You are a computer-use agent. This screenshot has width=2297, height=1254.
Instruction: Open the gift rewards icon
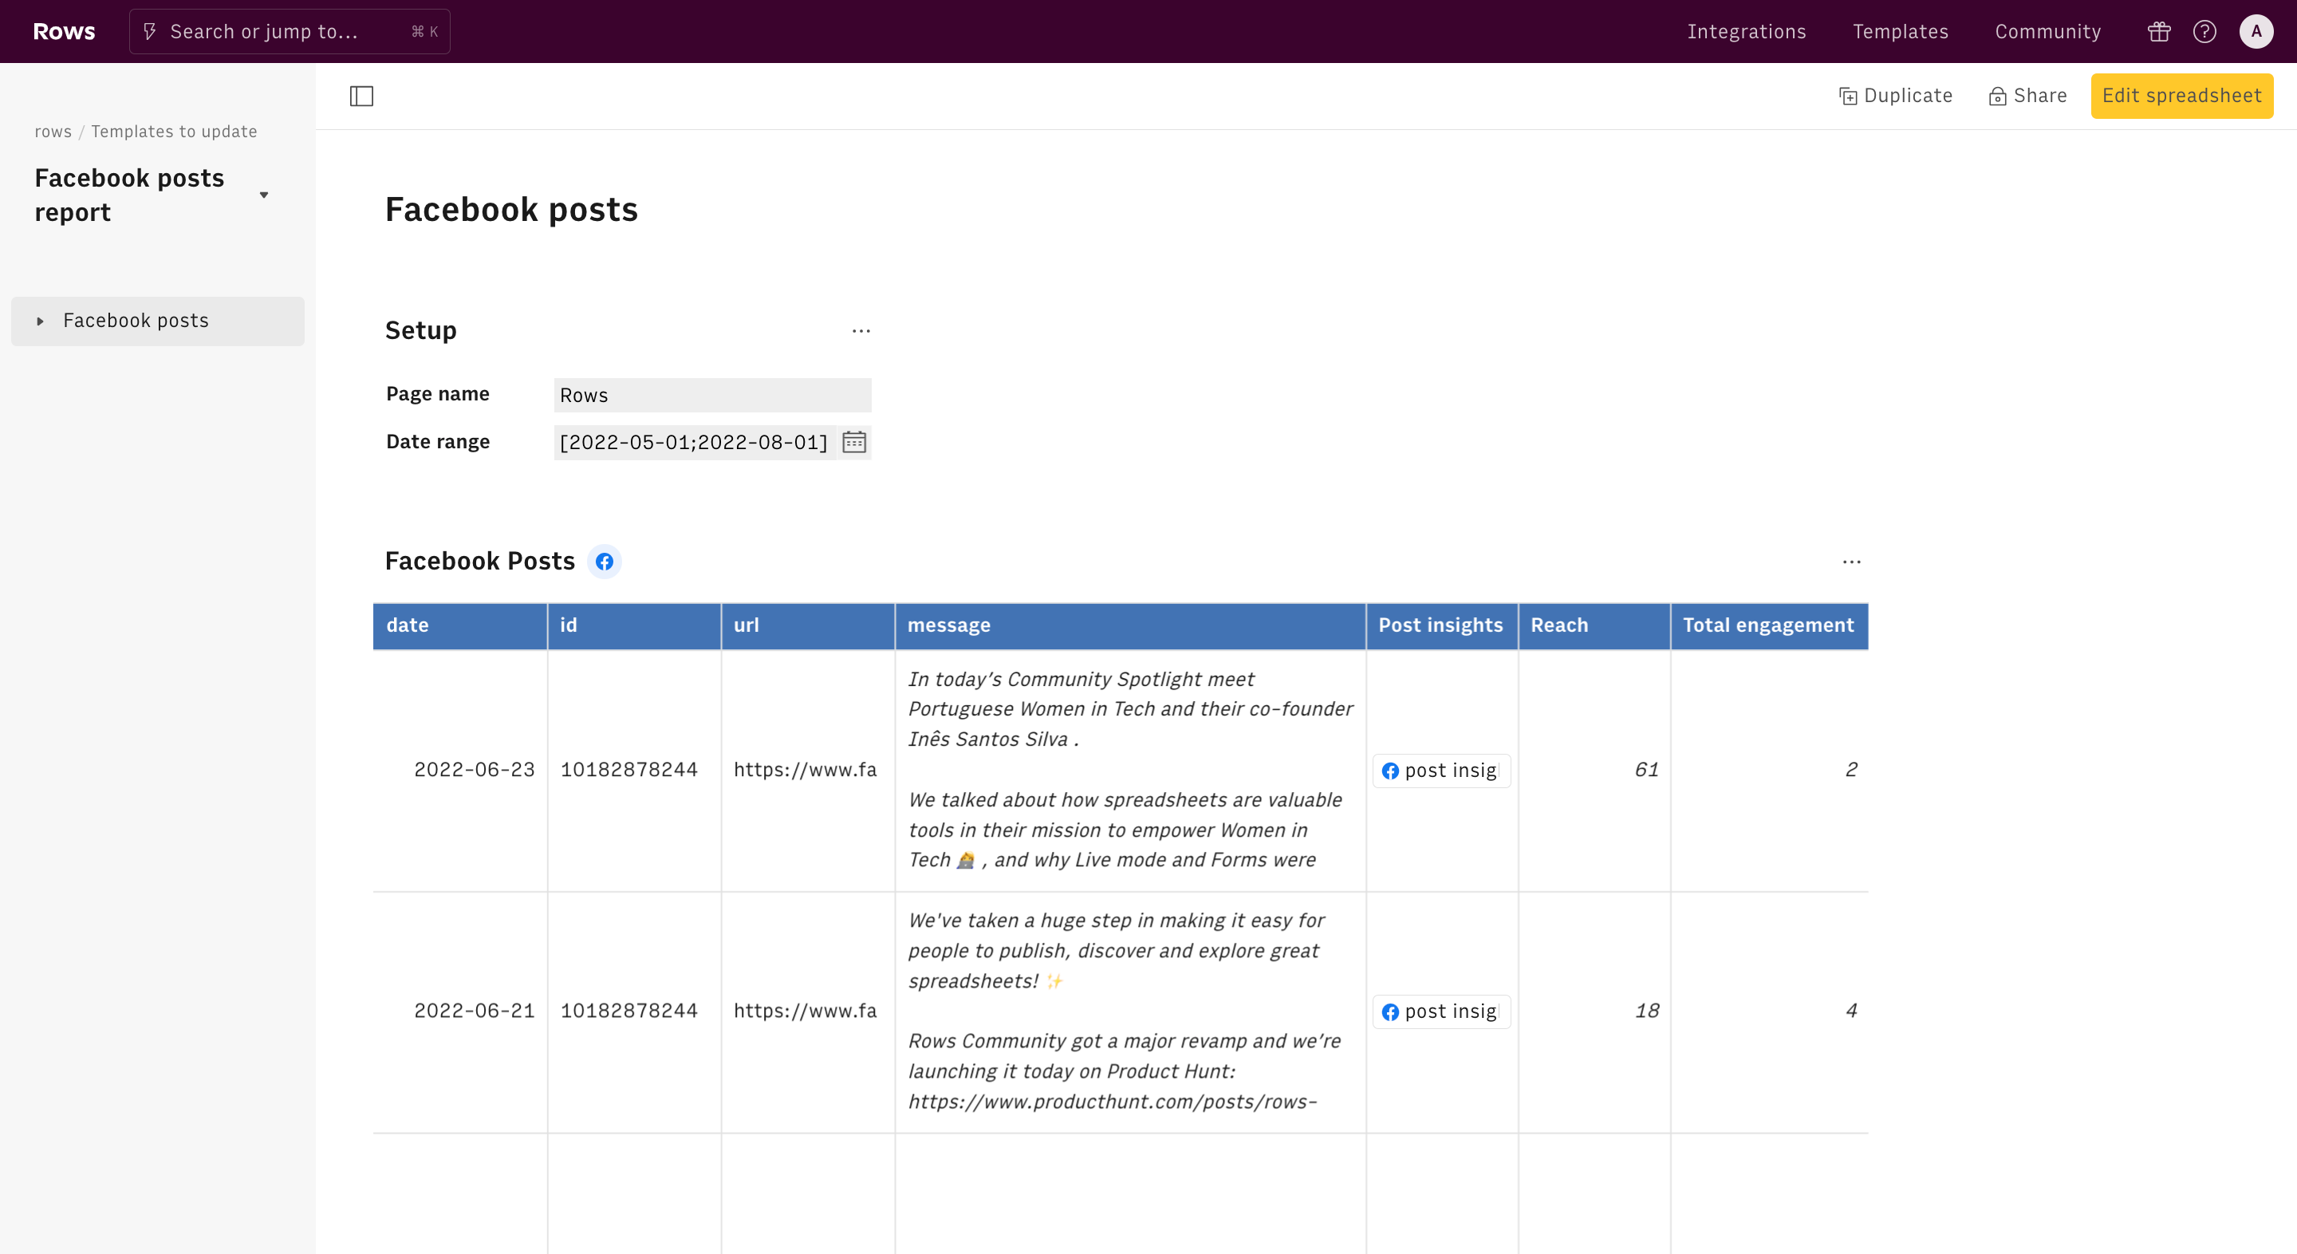point(2158,32)
